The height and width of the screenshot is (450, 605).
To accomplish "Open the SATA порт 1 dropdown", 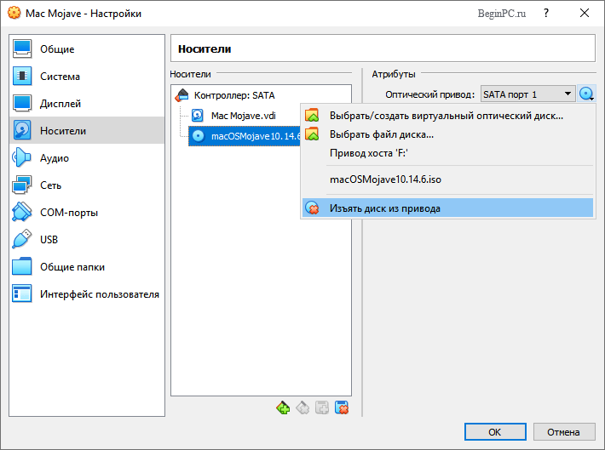I will 527,94.
